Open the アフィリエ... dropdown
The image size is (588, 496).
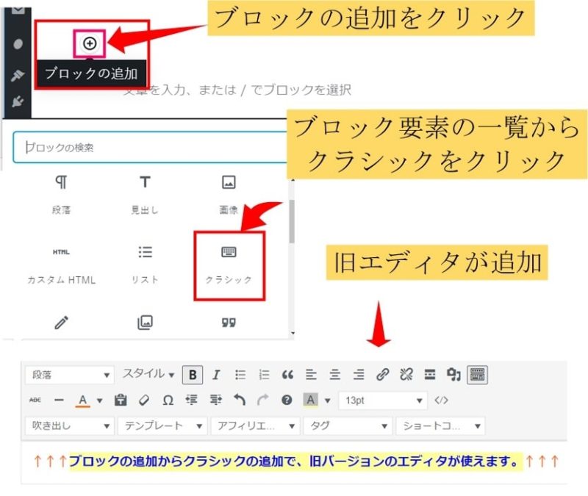255,426
